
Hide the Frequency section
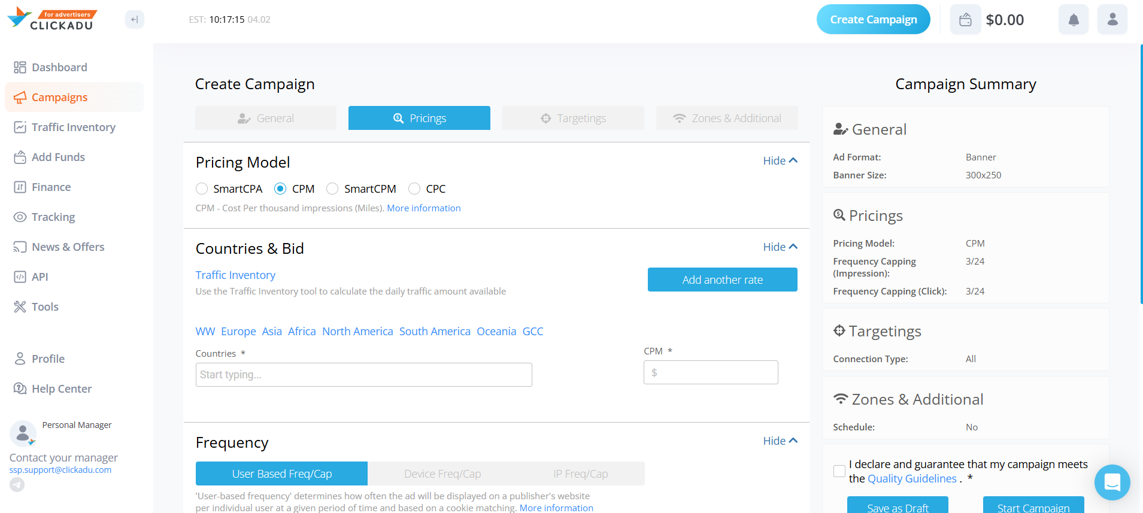[780, 441]
